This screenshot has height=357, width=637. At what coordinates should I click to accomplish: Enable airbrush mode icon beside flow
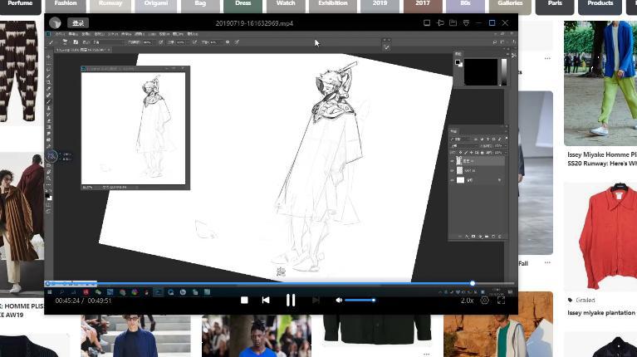[194, 42]
